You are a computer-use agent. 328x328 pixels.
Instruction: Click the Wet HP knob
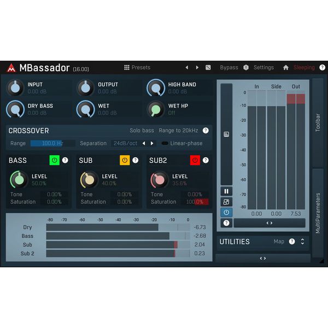156,109
